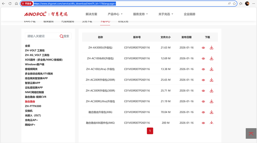Viewport: 257px width, 143px height.
Task: Click download icon for ZH-AC200R upgrade package
Action: (x=211, y=80)
